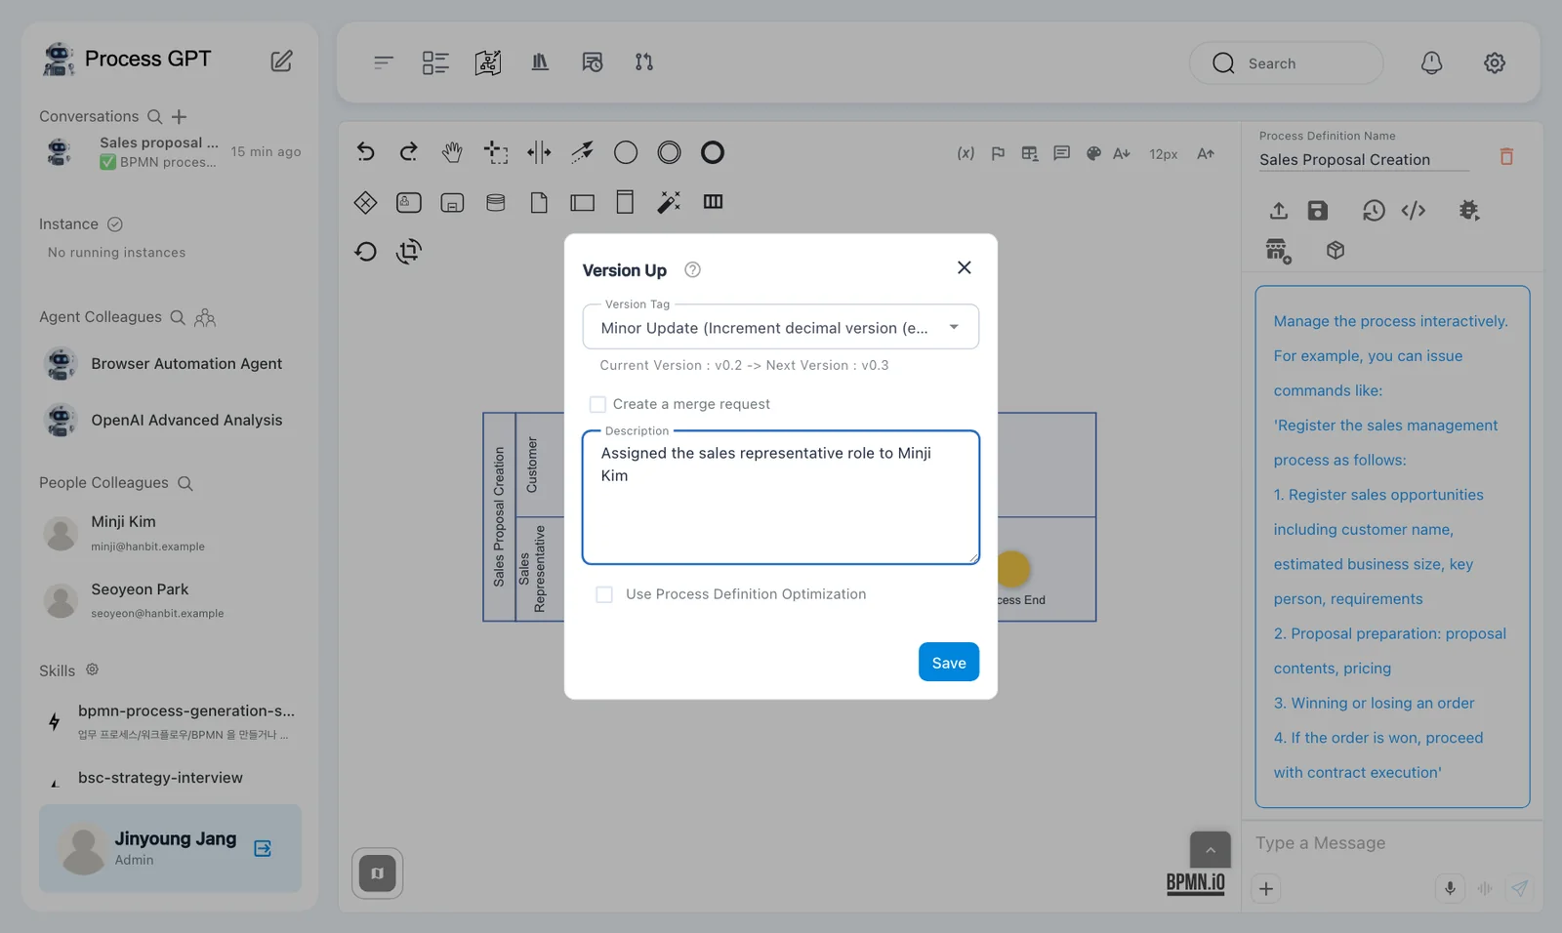Image resolution: width=1562 pixels, height=933 pixels.
Task: Click the Description text area
Action: 781,498
